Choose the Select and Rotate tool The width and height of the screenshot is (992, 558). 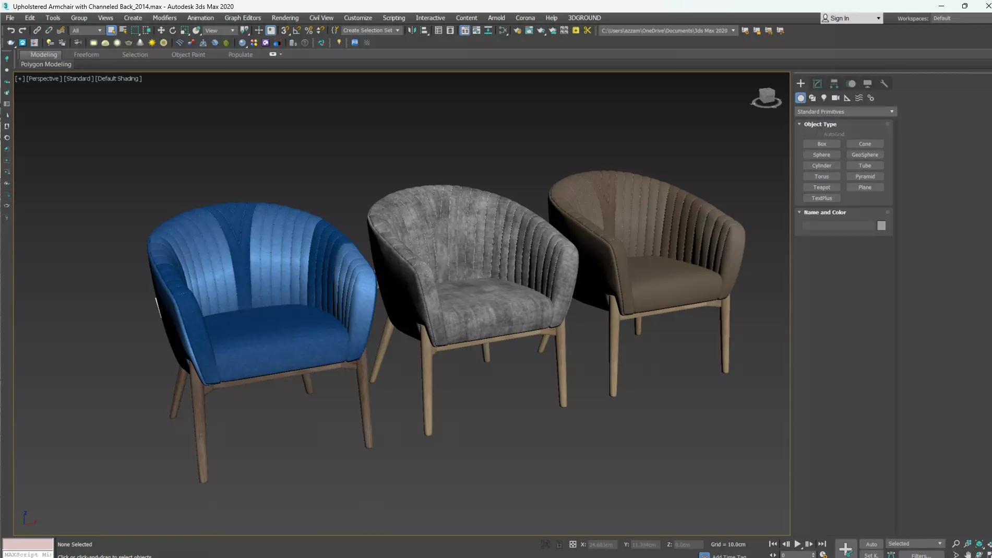pos(173,30)
